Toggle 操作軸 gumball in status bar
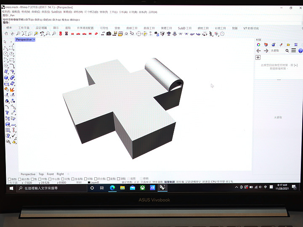 [x=180, y=182]
